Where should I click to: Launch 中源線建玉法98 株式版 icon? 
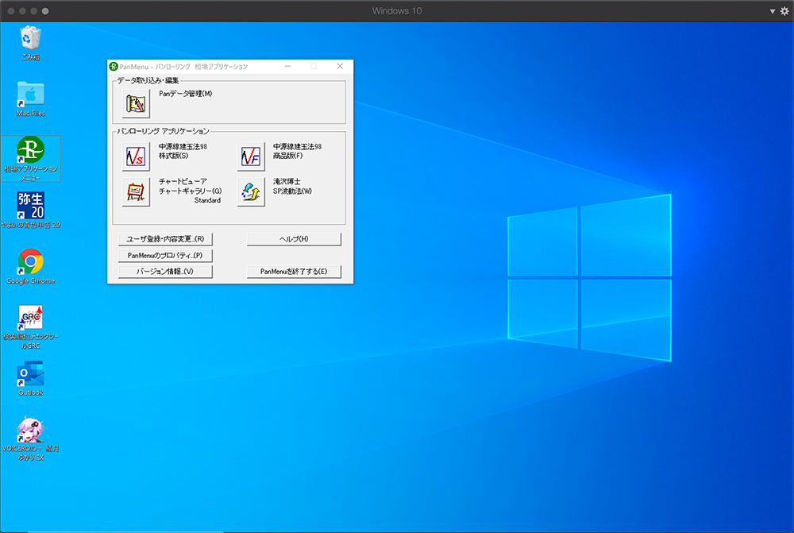(136, 156)
